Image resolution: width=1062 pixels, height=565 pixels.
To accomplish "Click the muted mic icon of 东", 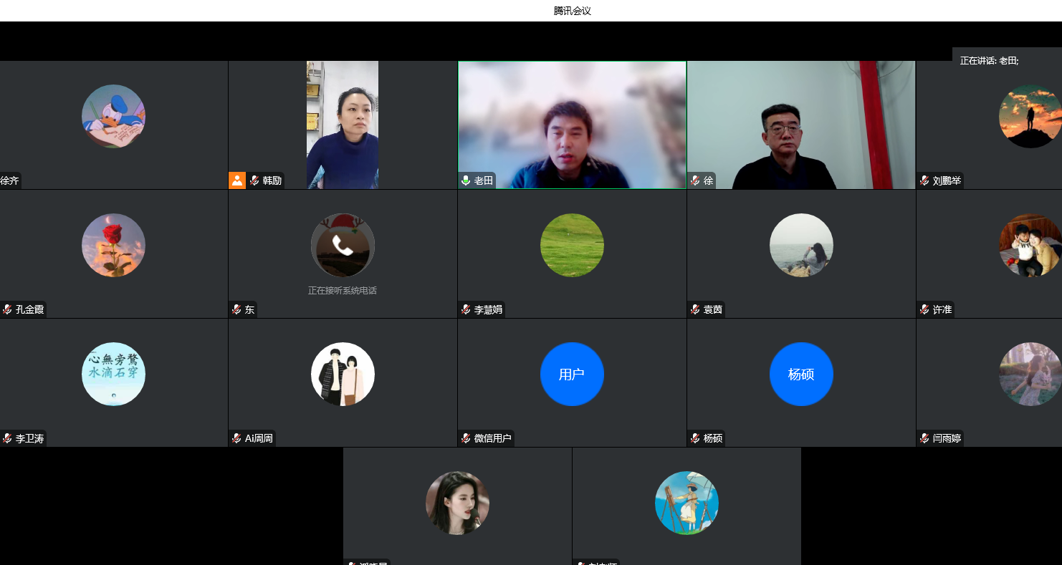I will pos(236,309).
